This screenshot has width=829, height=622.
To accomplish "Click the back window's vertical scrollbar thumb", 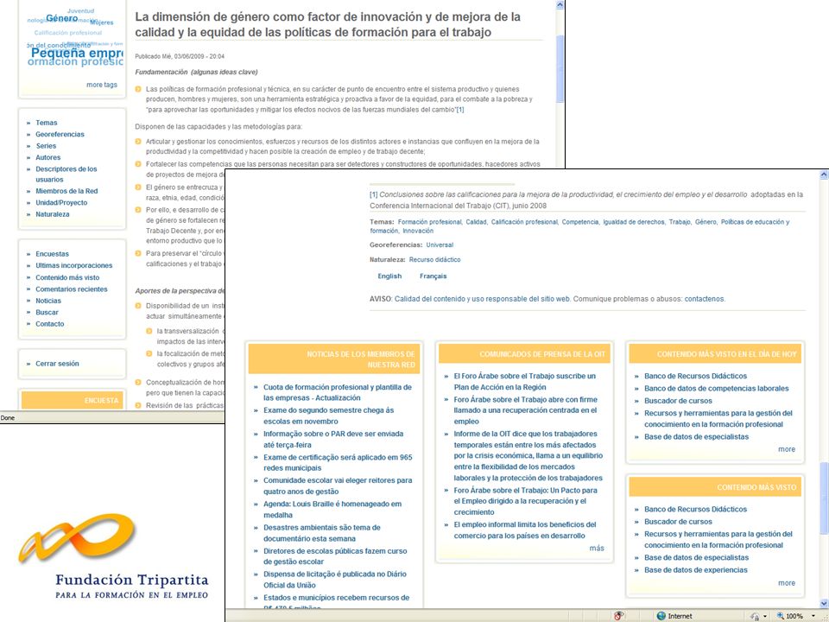I will coord(560,69).
